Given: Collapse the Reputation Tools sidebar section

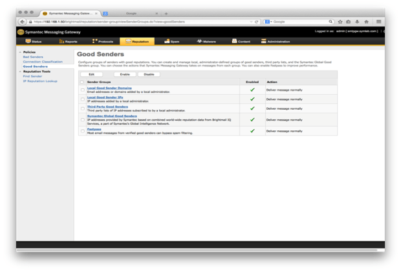Looking at the screenshot, I should pyautogui.click(x=20, y=72).
